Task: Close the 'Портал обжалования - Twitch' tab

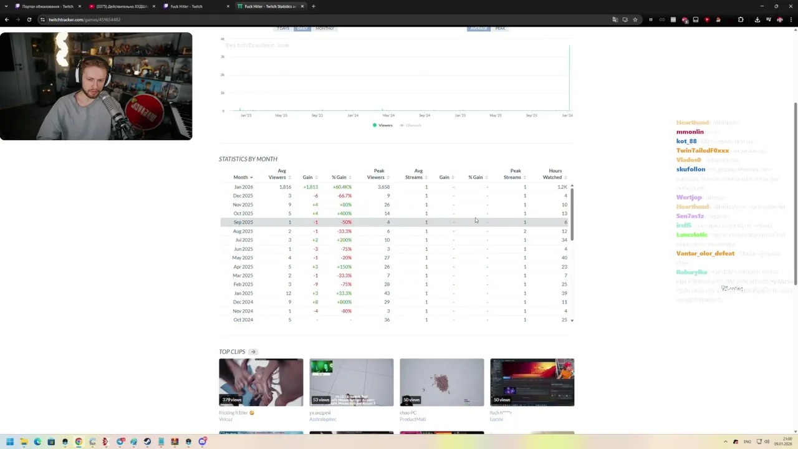Action: [80, 6]
